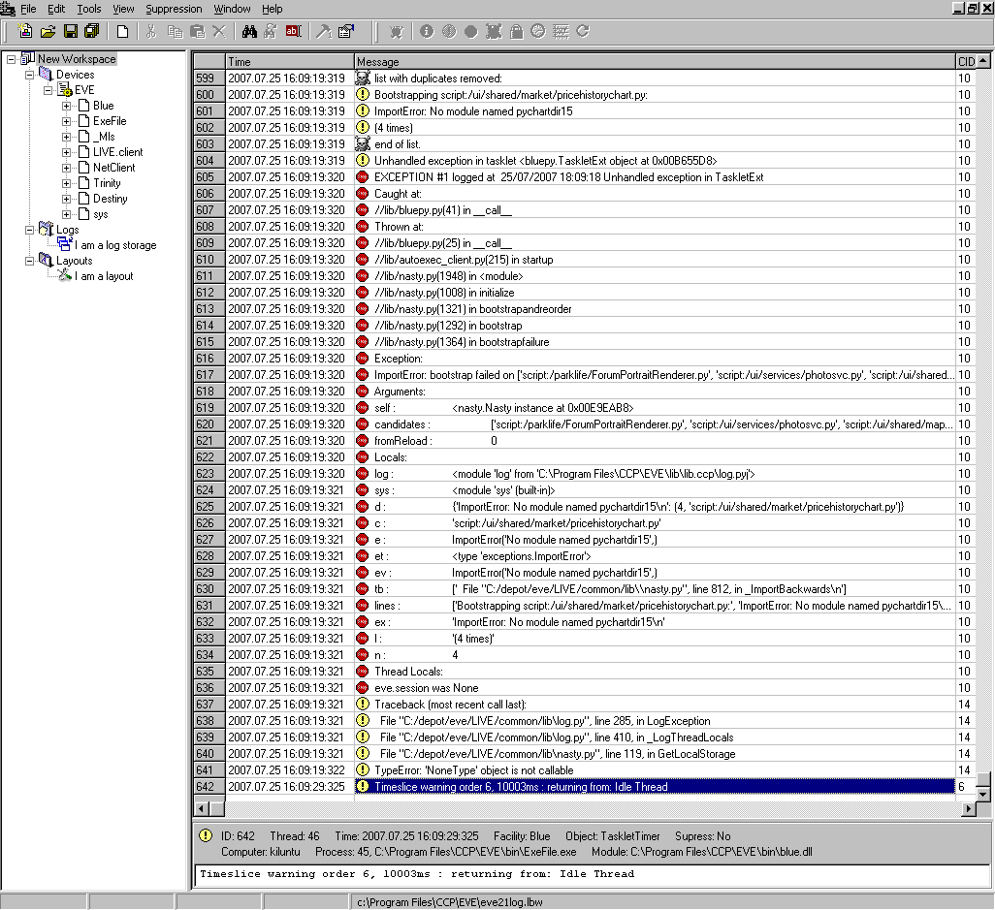
Task: Open the View menu
Action: pos(123,9)
